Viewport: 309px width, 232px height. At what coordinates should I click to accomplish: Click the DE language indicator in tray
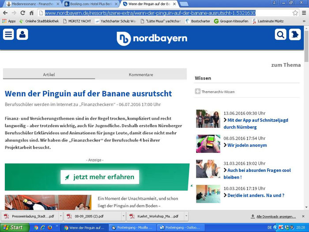coord(270,228)
